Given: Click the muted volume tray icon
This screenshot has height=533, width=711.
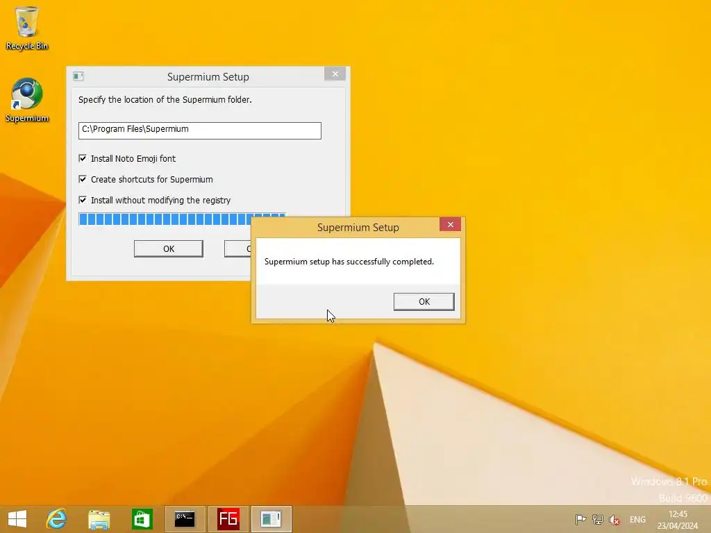Looking at the screenshot, I should pyautogui.click(x=614, y=520).
